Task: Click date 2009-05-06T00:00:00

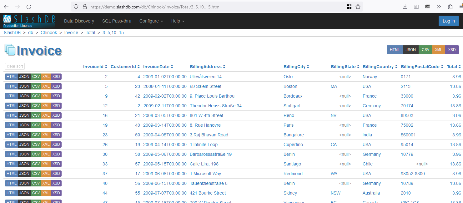Action: 165,154
